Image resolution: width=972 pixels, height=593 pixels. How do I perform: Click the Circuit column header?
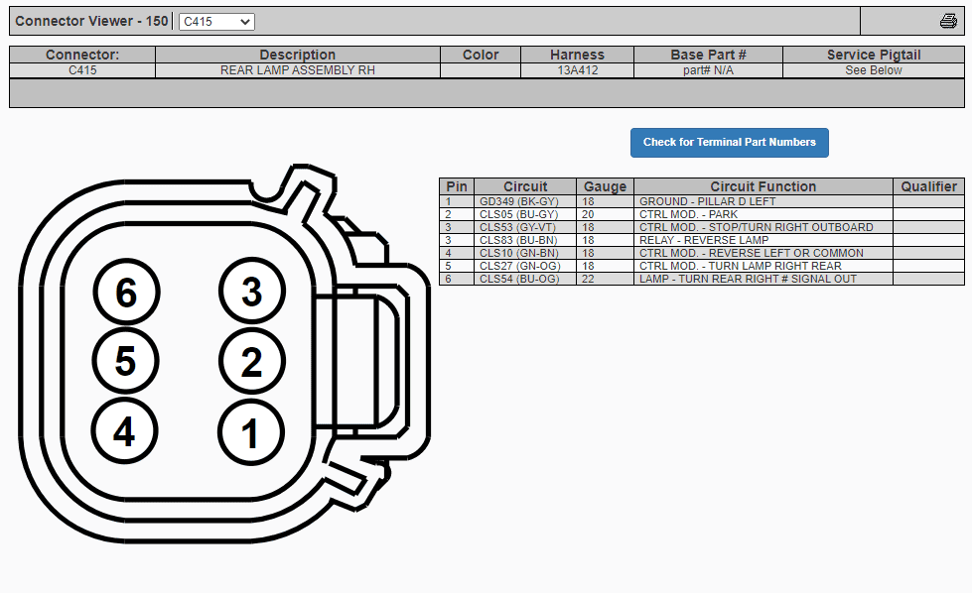(x=525, y=186)
